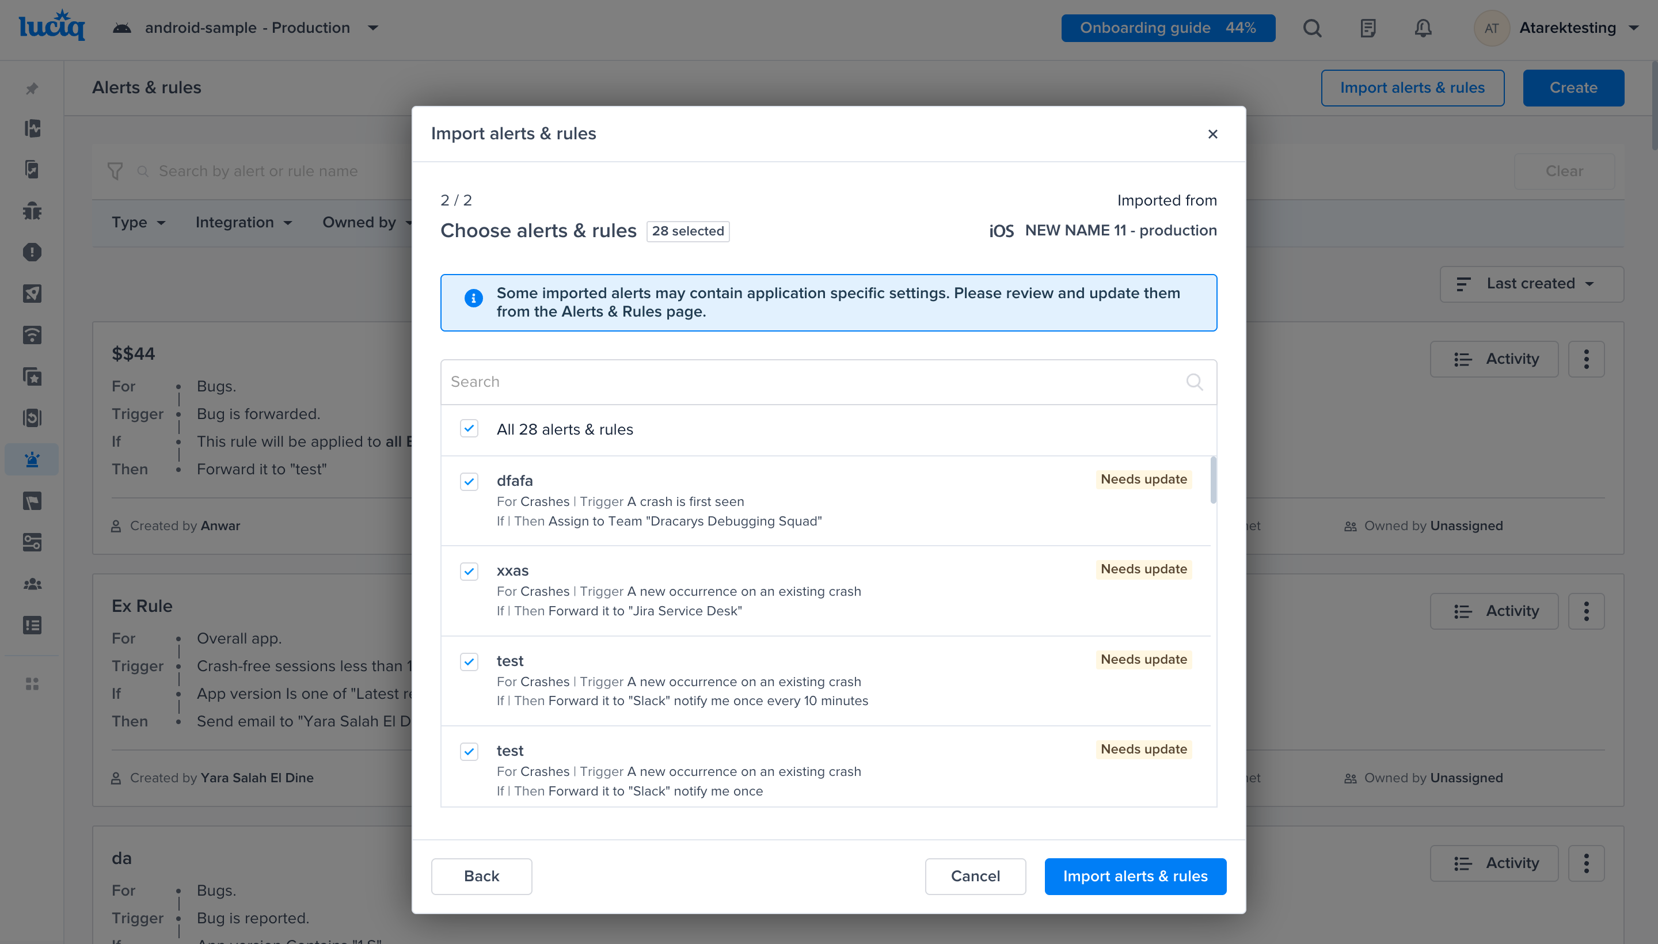
Task: Click the notification bell icon
Action: tap(1423, 28)
